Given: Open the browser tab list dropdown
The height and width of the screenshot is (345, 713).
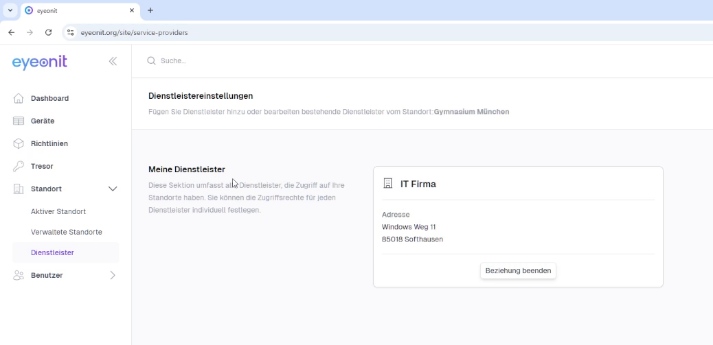Looking at the screenshot, I should coord(10,10).
